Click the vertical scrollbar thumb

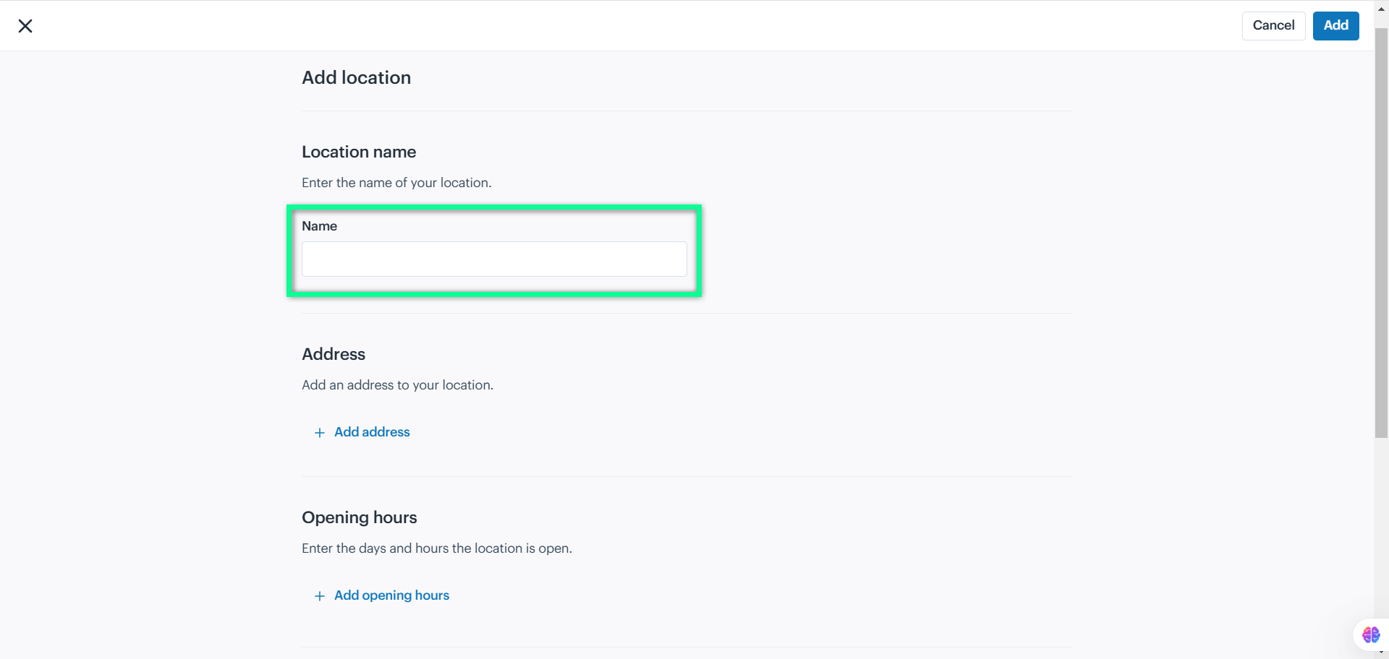point(1381,233)
